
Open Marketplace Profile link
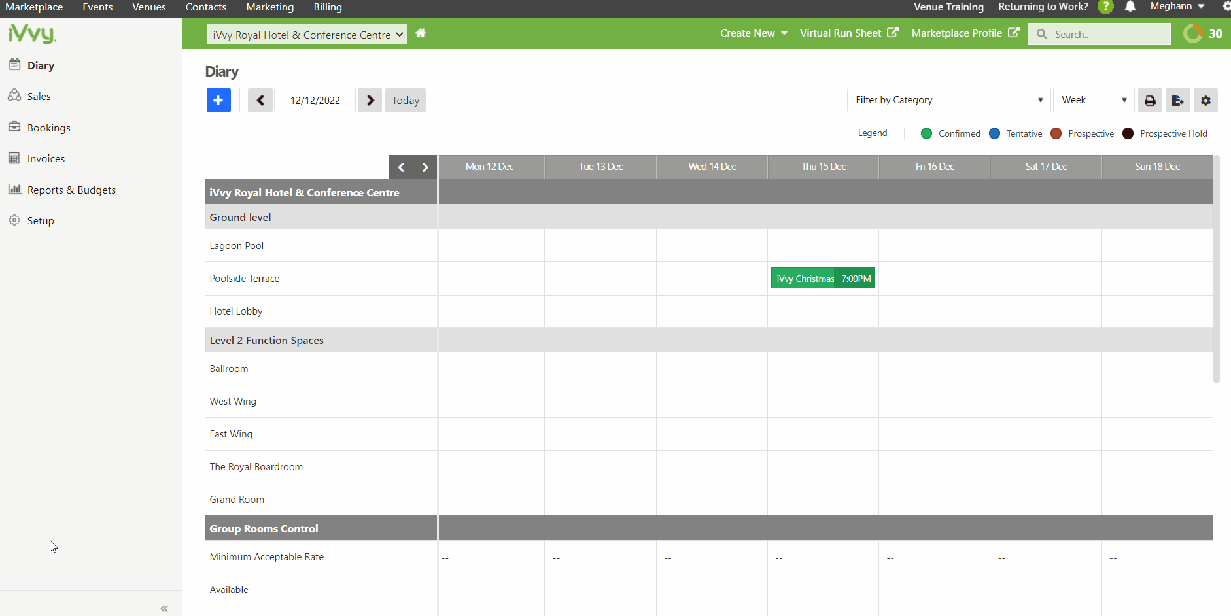coord(965,33)
